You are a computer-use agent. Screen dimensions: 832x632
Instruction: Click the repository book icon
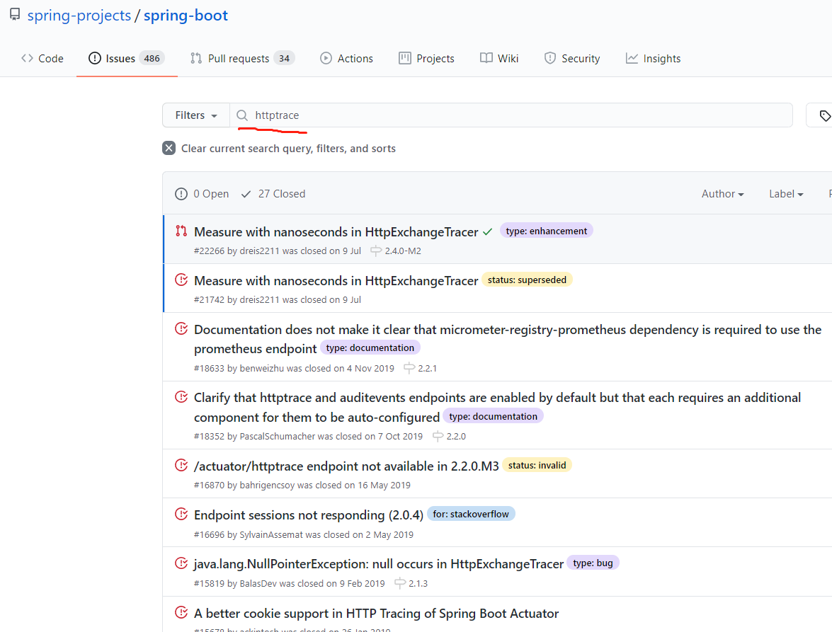click(x=15, y=16)
